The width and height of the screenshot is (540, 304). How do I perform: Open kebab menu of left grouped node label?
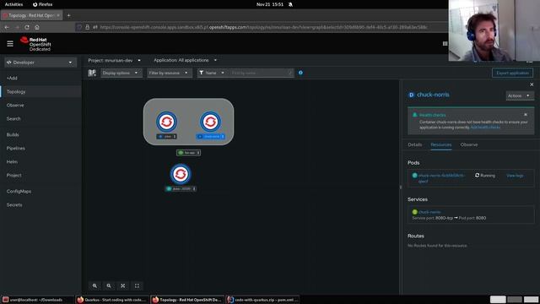(x=175, y=137)
